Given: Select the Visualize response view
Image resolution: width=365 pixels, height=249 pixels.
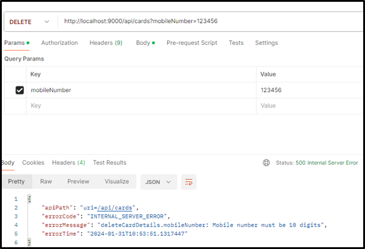Looking at the screenshot, I should coord(116,181).
